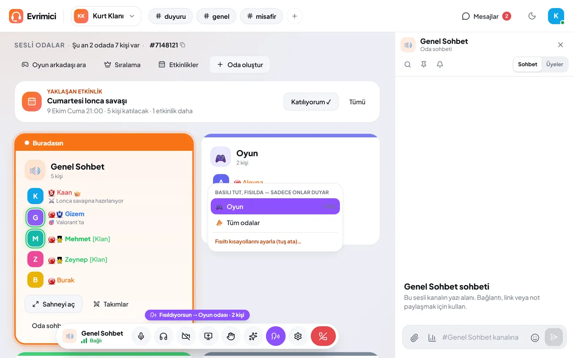Copy room ID #7148121
Viewport: 574px width, 358px height.
(x=183, y=45)
